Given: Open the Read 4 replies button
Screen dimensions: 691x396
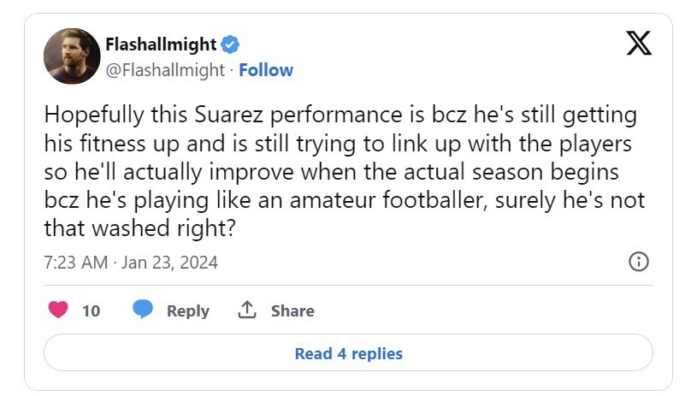Looking at the screenshot, I should [x=348, y=352].
